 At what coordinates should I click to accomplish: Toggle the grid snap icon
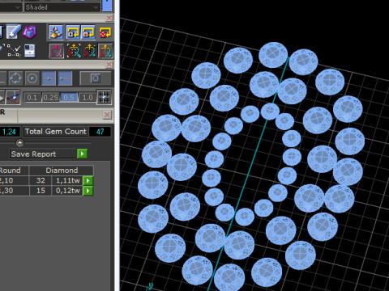(x=104, y=97)
